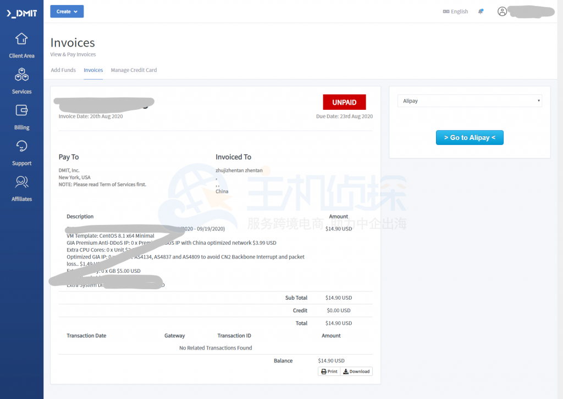Open the Client Area house icon
563x399 pixels.
point(21,39)
